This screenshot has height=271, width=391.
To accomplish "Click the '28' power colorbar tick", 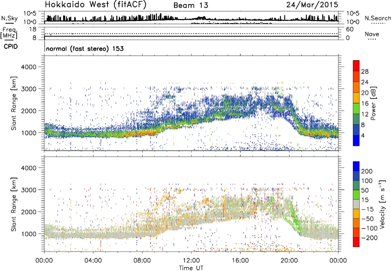I will pos(365,71).
